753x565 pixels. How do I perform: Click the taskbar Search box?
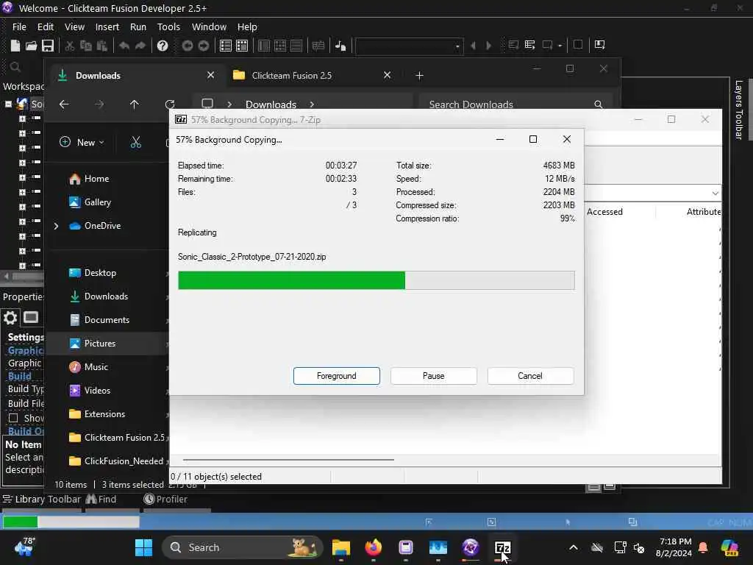(x=242, y=547)
